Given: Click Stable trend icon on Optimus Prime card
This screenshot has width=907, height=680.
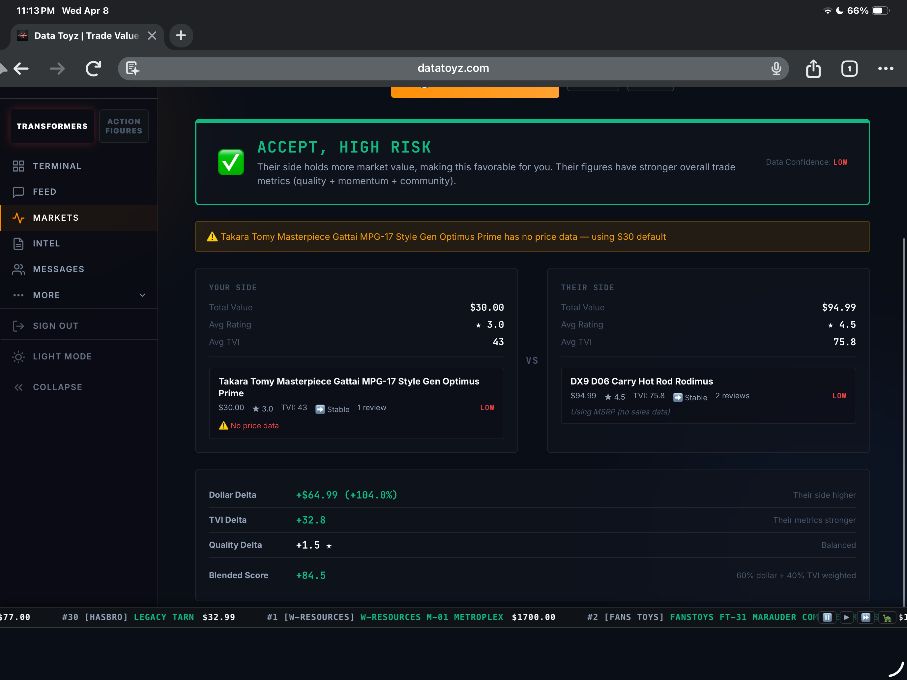Looking at the screenshot, I should tap(320, 409).
